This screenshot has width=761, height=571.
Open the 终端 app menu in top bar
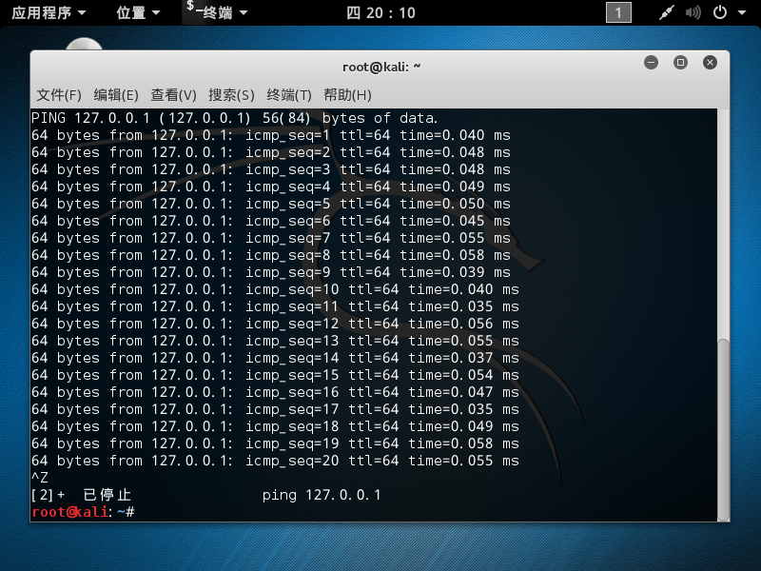tap(217, 12)
